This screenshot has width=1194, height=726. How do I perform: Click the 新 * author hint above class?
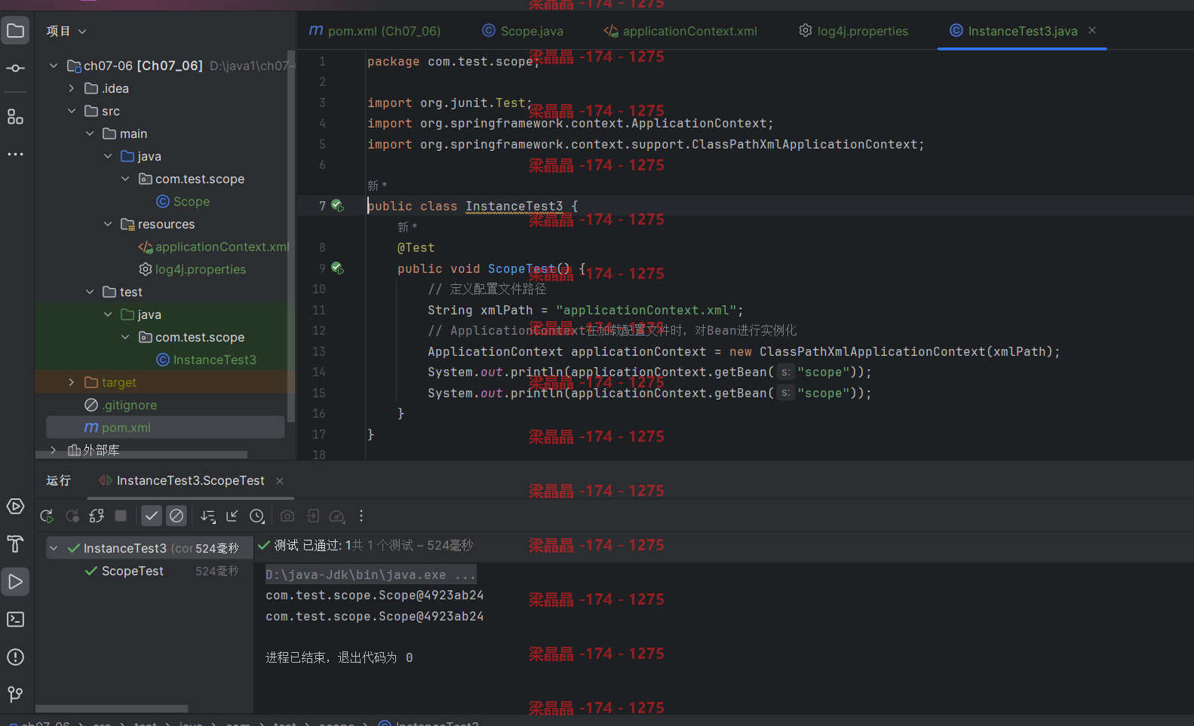tap(377, 185)
